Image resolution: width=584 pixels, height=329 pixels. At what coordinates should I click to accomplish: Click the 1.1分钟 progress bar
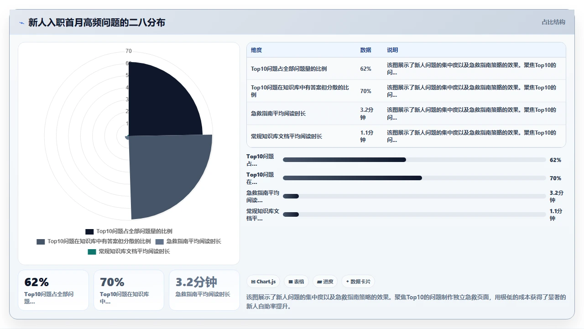[414, 214]
